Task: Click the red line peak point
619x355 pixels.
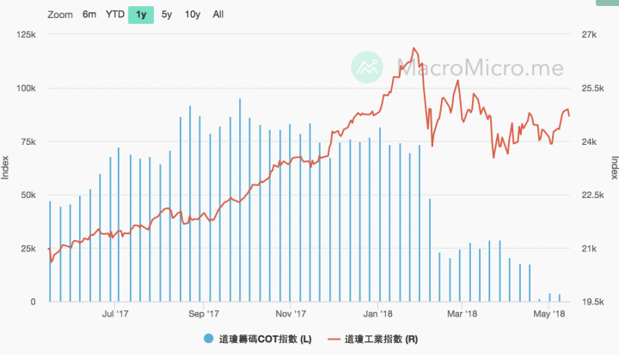Action: tap(414, 48)
